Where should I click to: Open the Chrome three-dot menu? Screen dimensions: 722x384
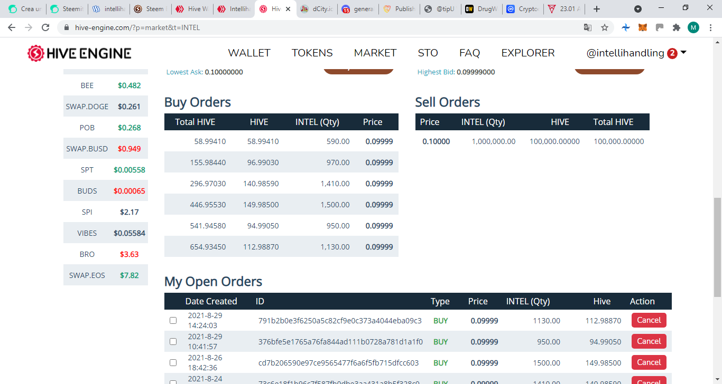tap(710, 27)
